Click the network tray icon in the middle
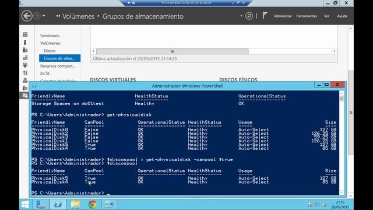 [317, 204]
